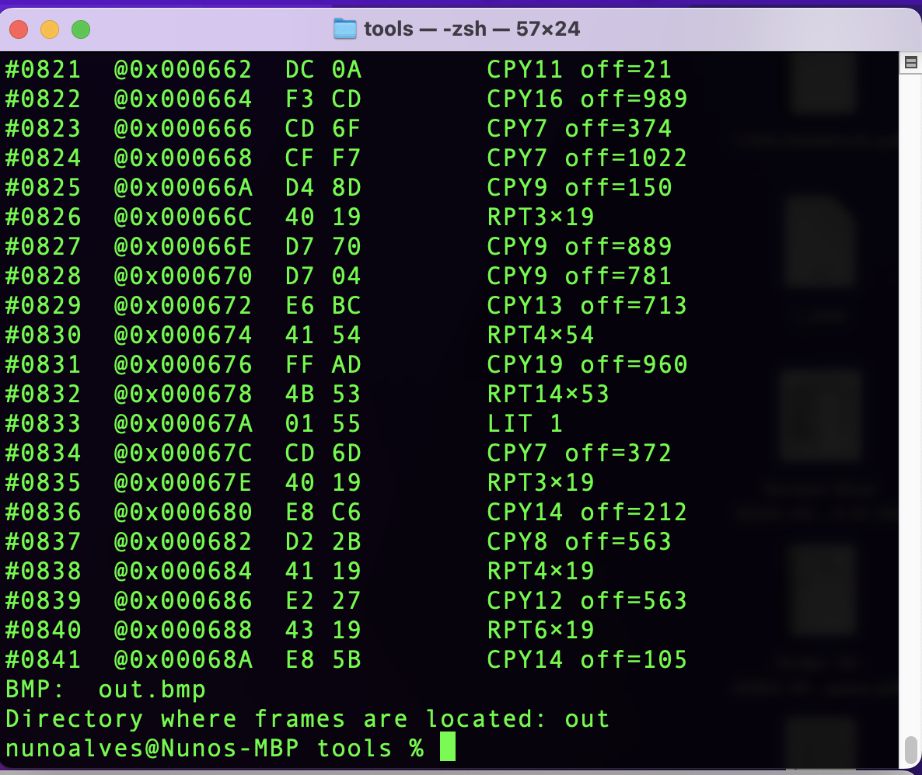Click 'CPY7 off=374' text
Image resolution: width=922 pixels, height=775 pixels.
click(x=579, y=129)
